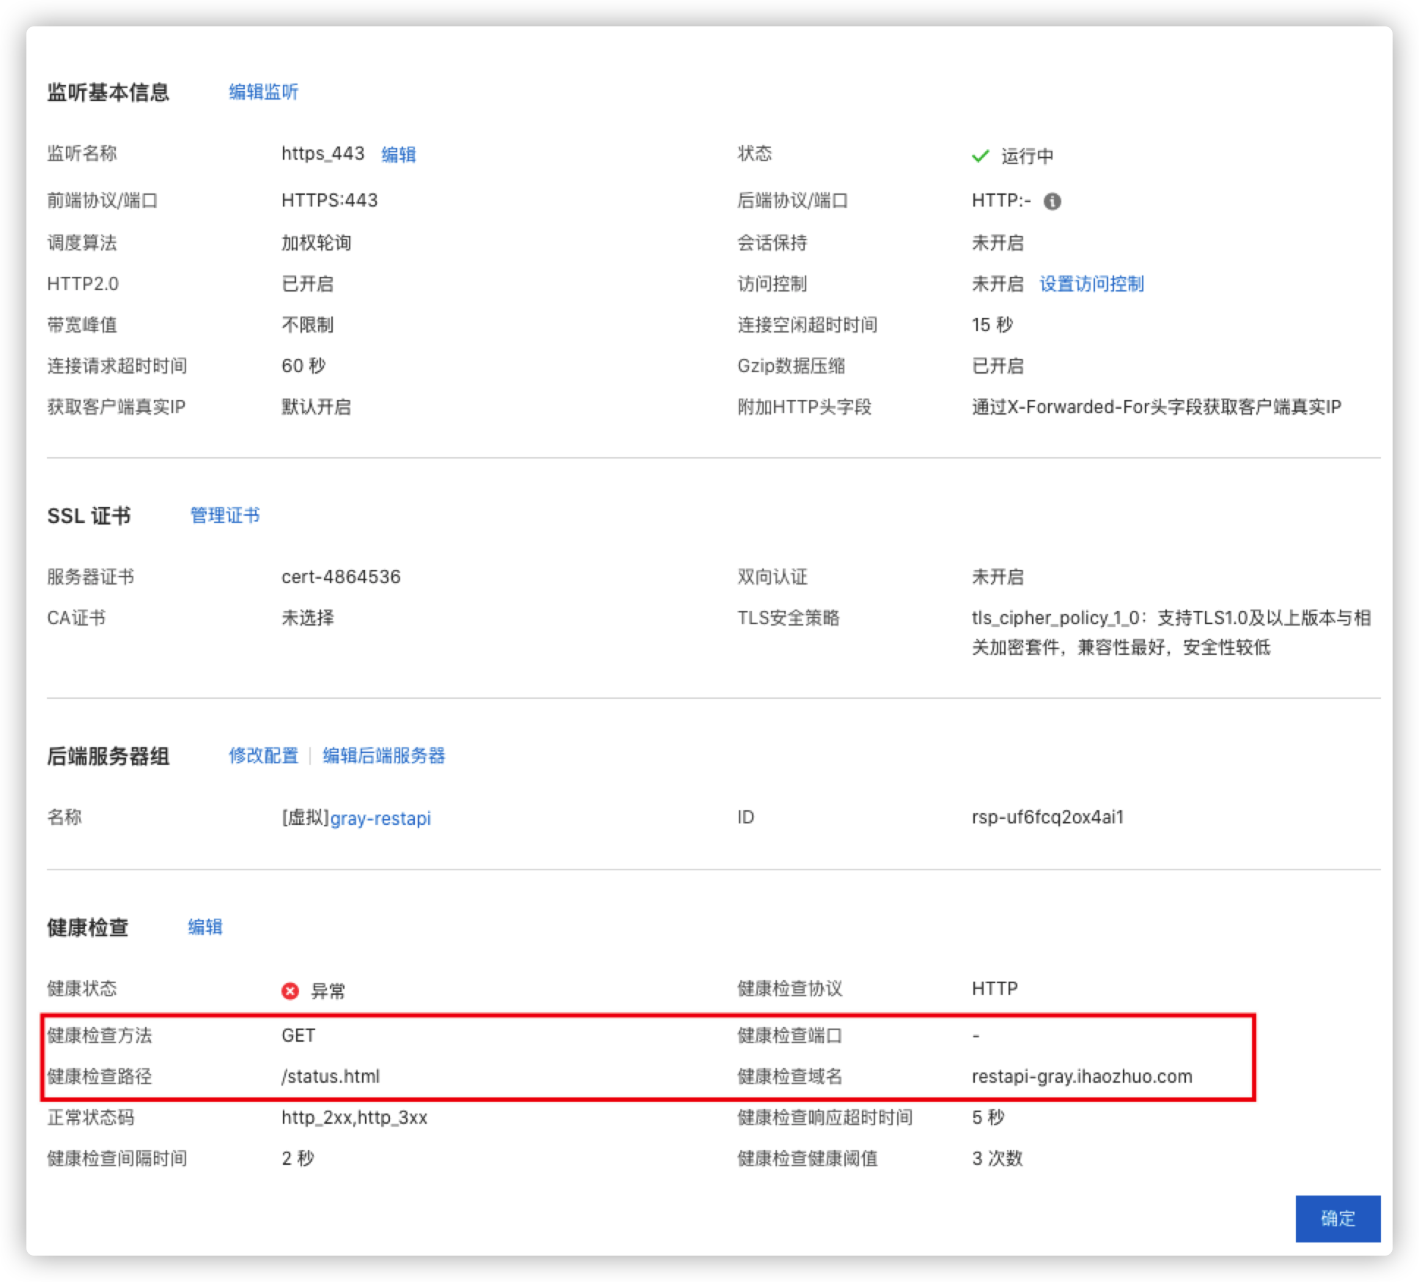Click the normal status codes http_2xx,http_3xx text
Viewport: 1419px width, 1282px height.
[x=355, y=1117]
